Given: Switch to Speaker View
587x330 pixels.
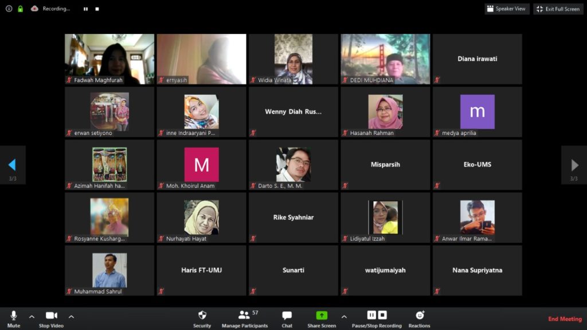Looking at the screenshot, I should tap(507, 9).
